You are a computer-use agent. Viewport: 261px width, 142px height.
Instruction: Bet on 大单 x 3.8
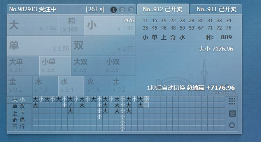pyautogui.click(x=23, y=66)
